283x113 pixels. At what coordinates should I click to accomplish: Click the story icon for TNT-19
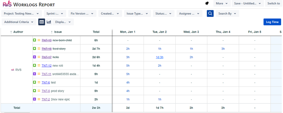35,40
